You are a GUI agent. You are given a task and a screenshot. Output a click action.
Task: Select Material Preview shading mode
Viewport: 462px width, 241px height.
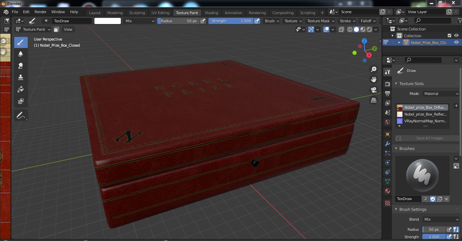tap(363, 29)
